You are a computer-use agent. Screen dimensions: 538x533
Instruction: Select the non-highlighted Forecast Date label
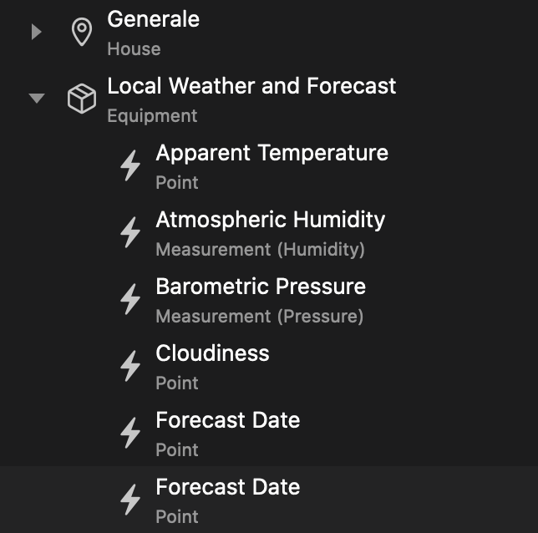(x=227, y=421)
